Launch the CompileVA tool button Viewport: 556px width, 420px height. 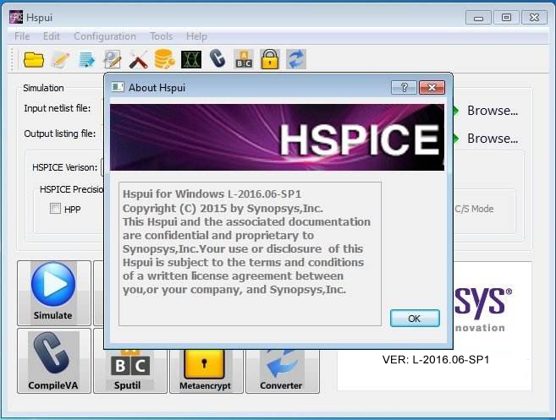point(54,361)
